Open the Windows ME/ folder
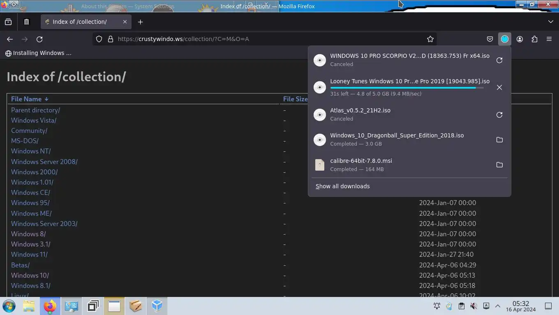Screen dimensions: 559x315 [x=31, y=213]
